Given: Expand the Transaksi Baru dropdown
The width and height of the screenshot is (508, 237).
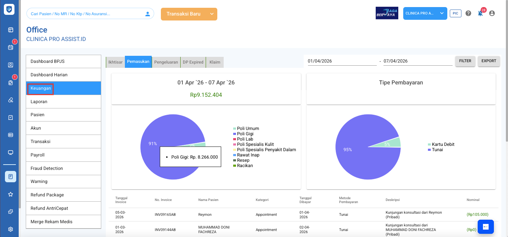Looking at the screenshot, I should coord(212,14).
